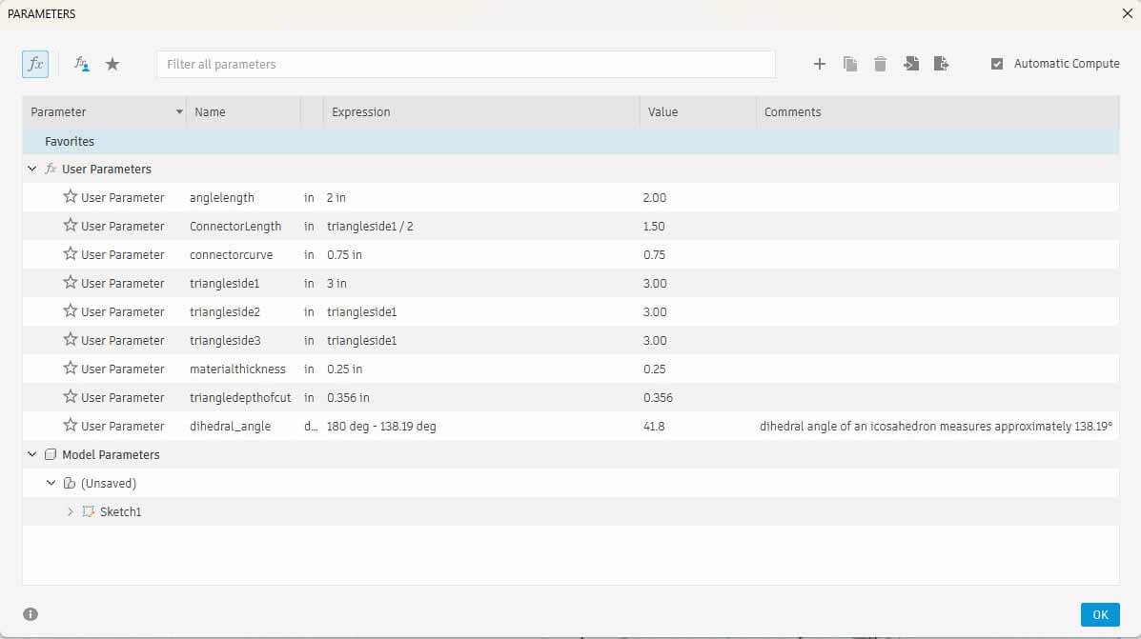Click the Value column header
Viewport: 1141px width, 639px height.
(x=698, y=112)
